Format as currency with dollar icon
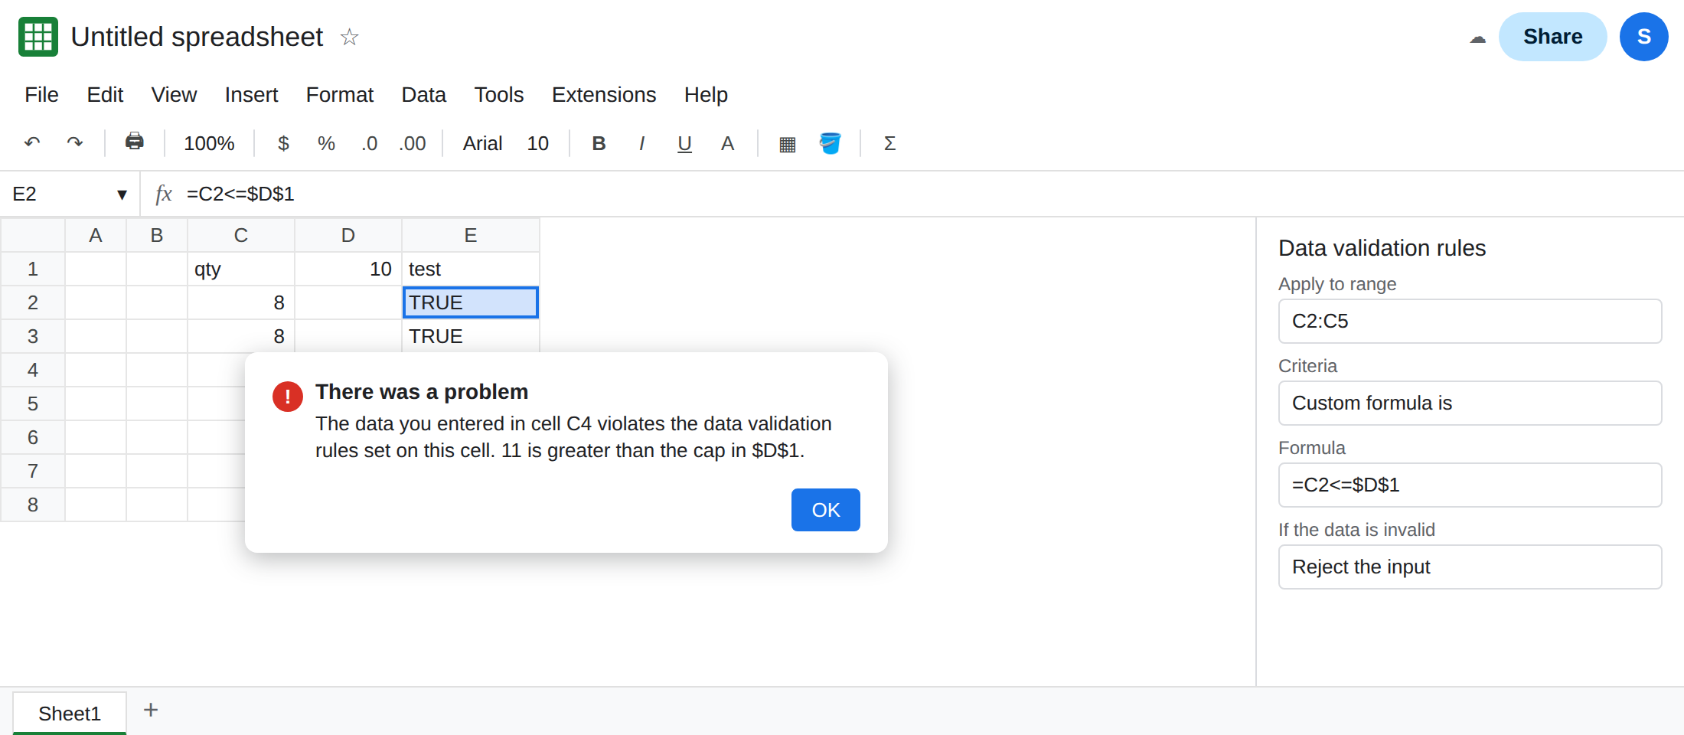 [283, 143]
